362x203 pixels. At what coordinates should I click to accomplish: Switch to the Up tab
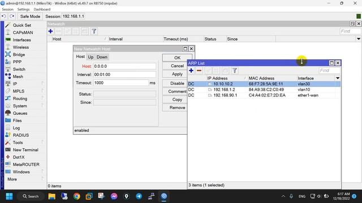click(90, 57)
